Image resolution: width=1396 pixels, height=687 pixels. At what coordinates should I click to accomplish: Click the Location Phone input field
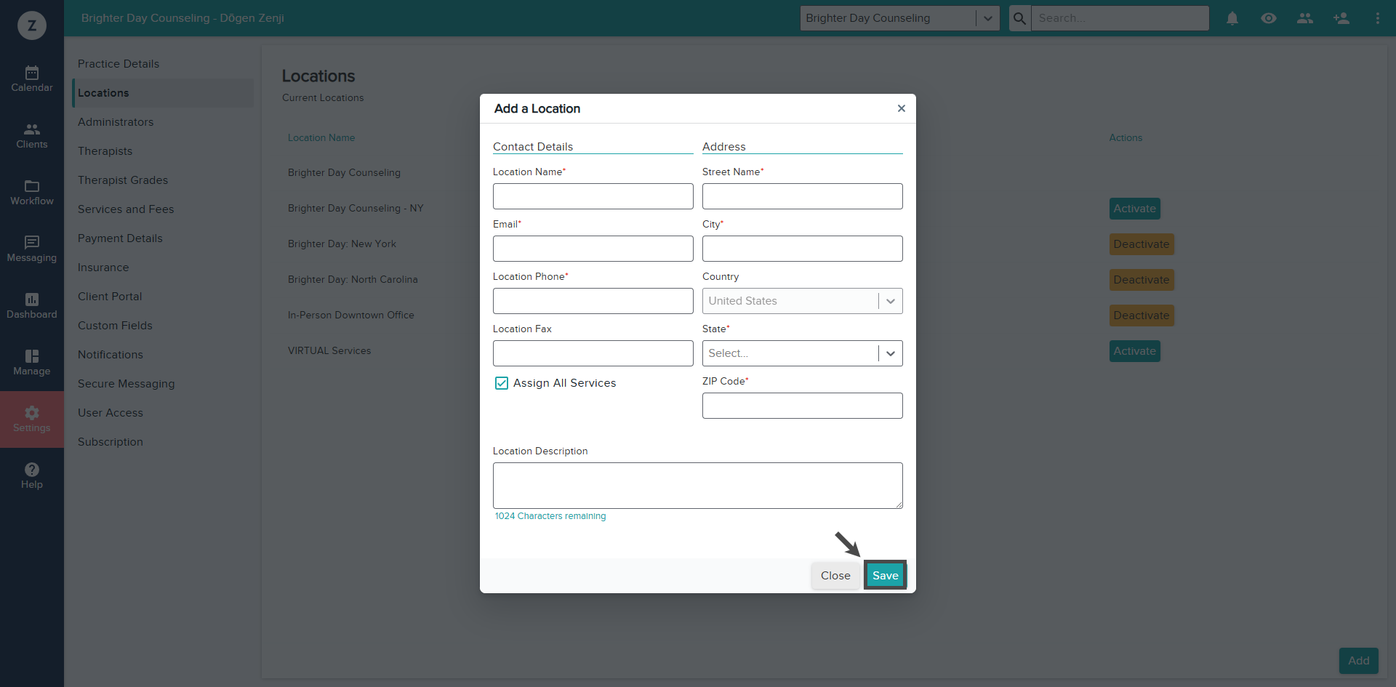tap(593, 301)
